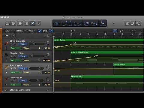Image resolution: width=144 pixels, height=108 pixels.
Task: Click the String Ensemble pan knob
Action: (x=48, y=43)
